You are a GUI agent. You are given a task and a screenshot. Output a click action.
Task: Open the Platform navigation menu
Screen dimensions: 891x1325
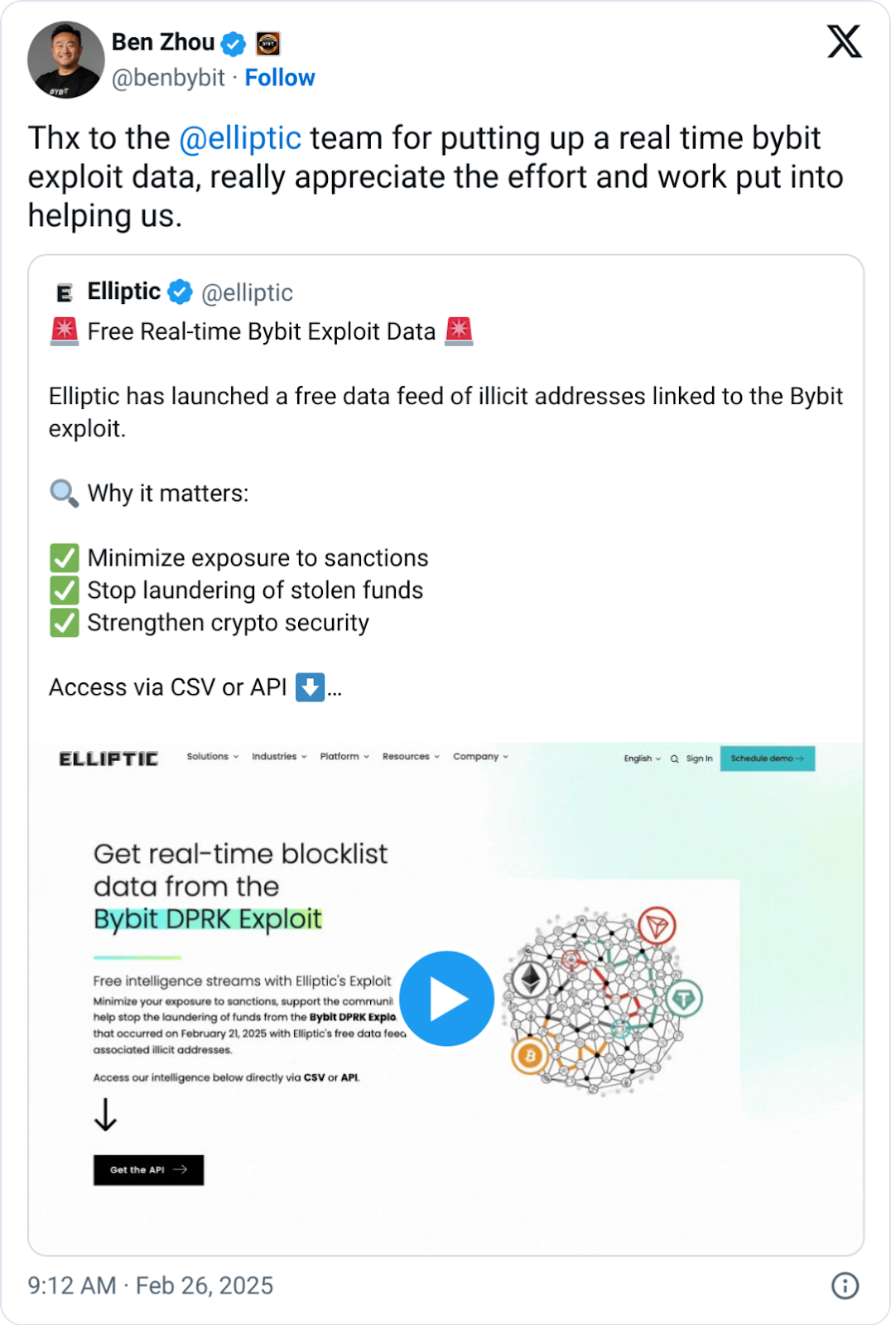tap(344, 757)
